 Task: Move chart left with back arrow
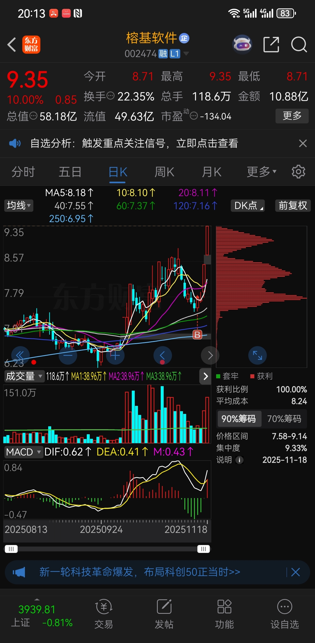pyautogui.click(x=163, y=355)
